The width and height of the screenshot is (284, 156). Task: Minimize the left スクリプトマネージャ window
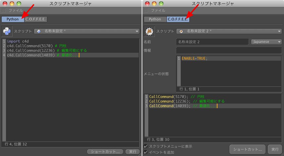pyautogui.click(x=12, y=3)
